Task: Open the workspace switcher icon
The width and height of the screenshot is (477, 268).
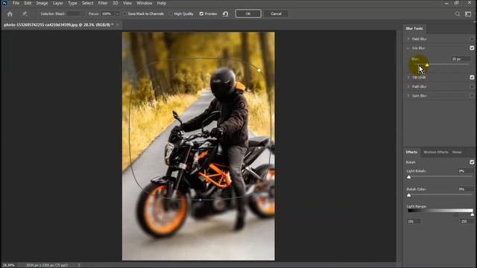Action: 468,14
